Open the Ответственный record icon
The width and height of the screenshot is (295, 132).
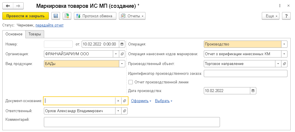pos(124,111)
